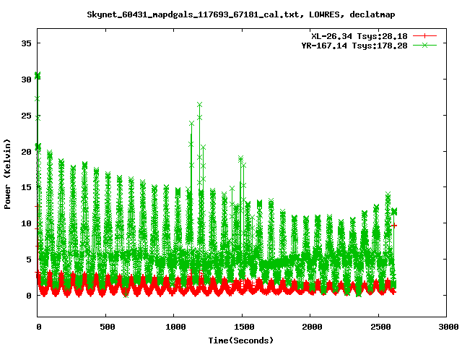Click the y-axis tick label '35'
462x347 pixels.
tap(26, 43)
